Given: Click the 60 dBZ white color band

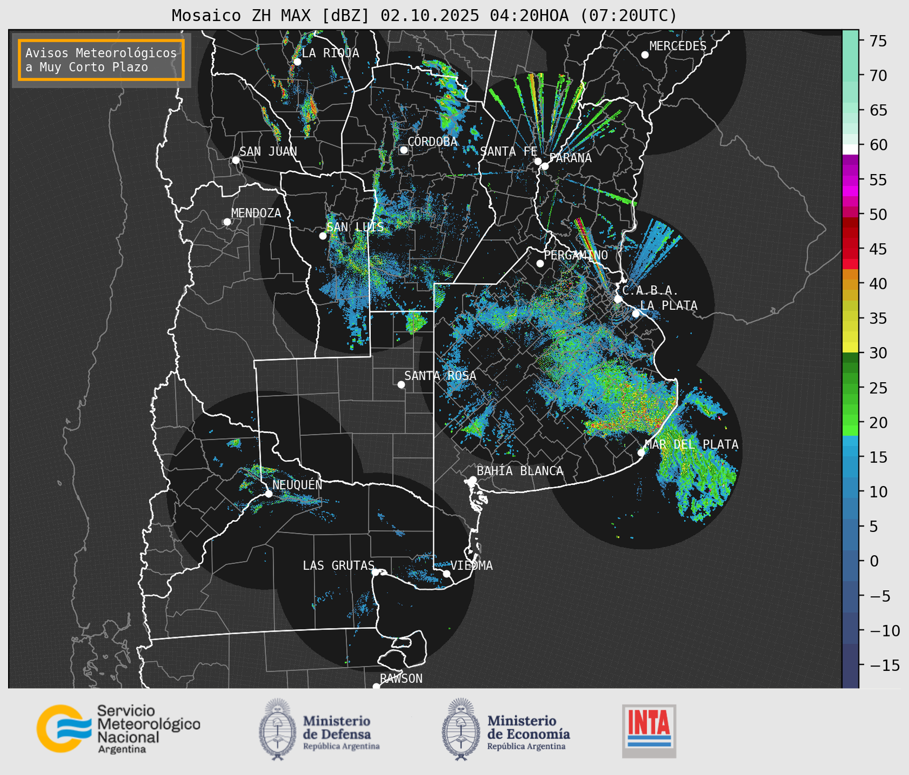Looking at the screenshot, I should pos(850,149).
